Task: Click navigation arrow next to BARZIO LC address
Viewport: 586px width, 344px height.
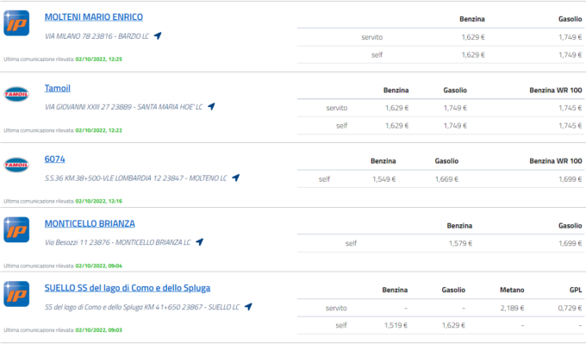Action: click(x=158, y=36)
